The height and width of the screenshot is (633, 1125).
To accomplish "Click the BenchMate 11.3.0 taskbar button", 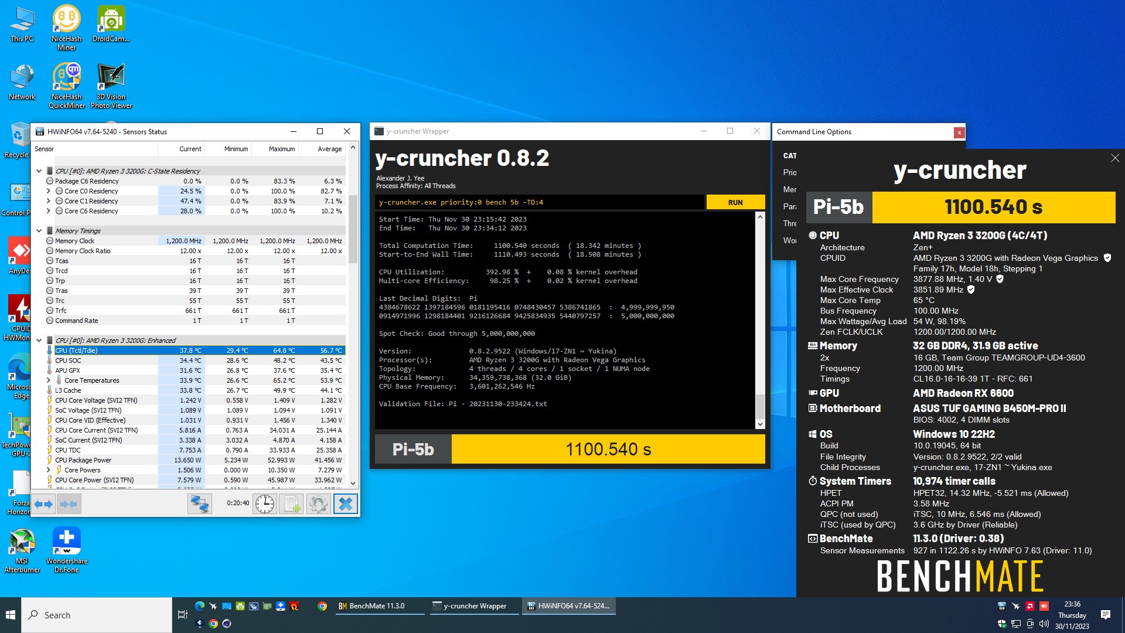I will 380,606.
